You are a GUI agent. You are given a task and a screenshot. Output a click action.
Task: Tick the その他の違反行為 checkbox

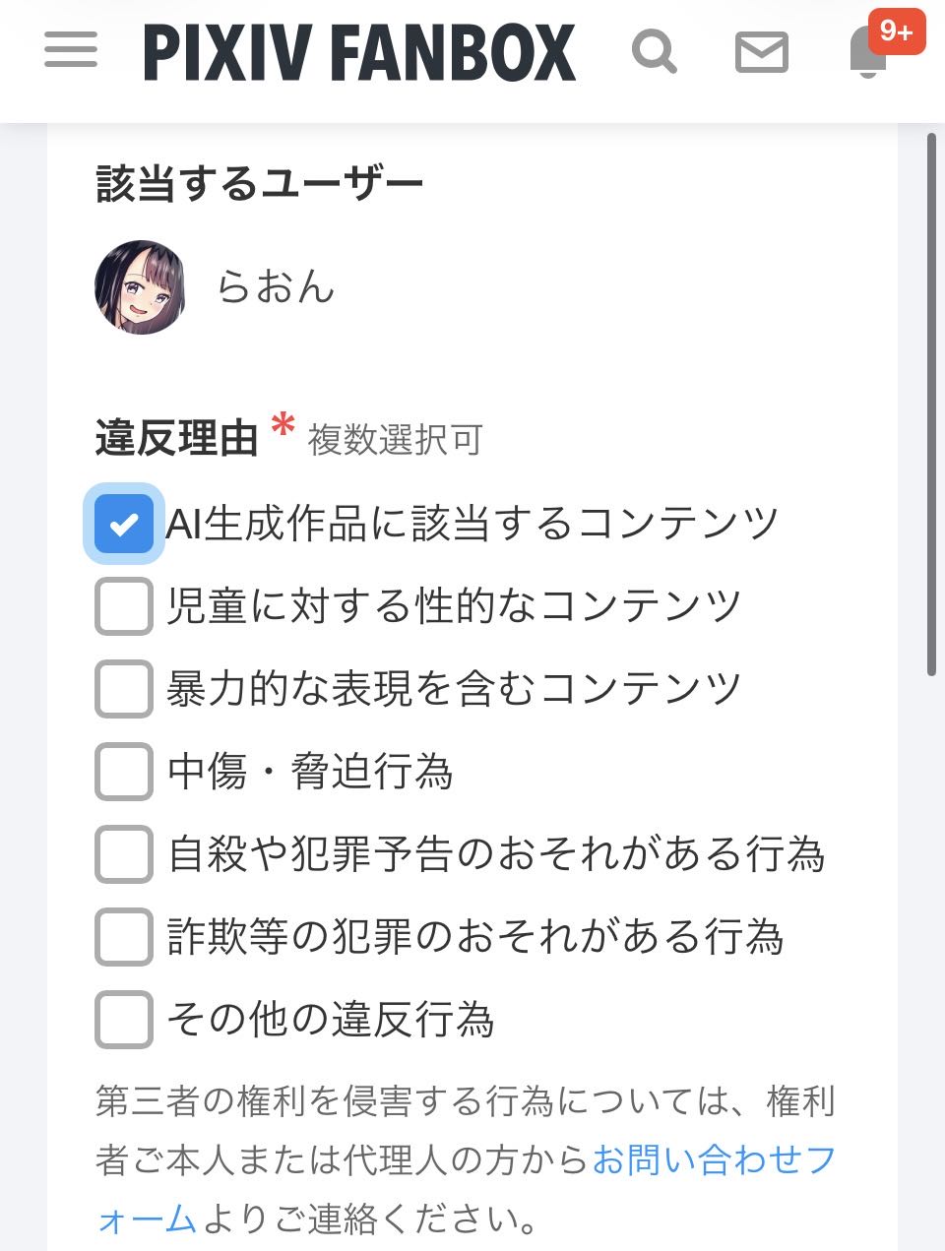pyautogui.click(x=124, y=1020)
